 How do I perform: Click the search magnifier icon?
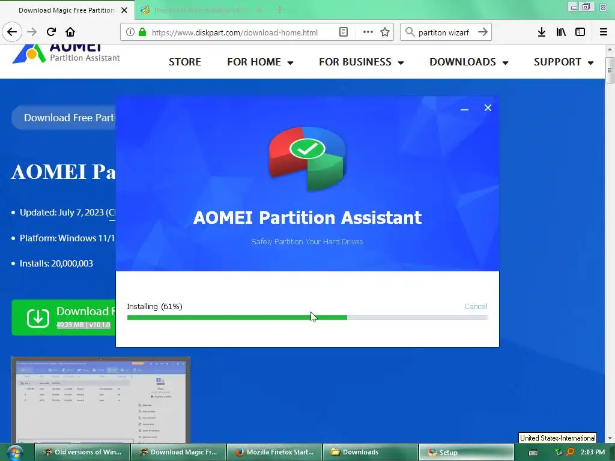pos(410,32)
